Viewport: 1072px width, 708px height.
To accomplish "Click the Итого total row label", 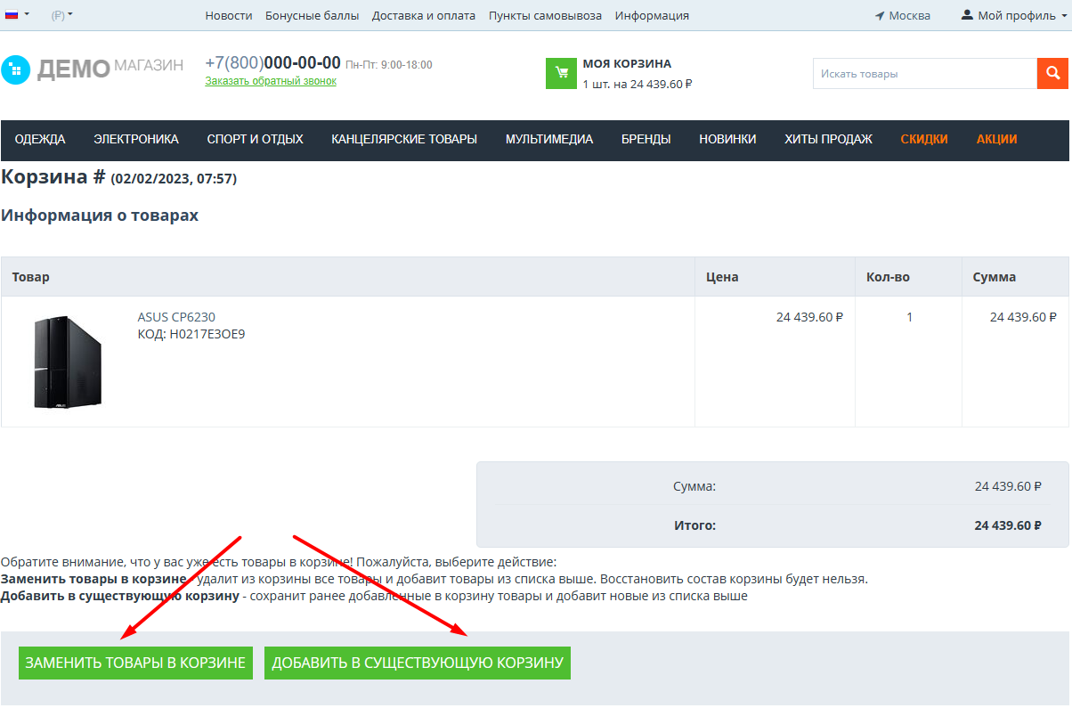I will point(694,525).
